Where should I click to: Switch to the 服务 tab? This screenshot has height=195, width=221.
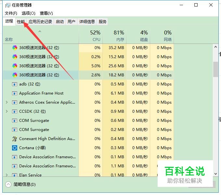point(102,22)
